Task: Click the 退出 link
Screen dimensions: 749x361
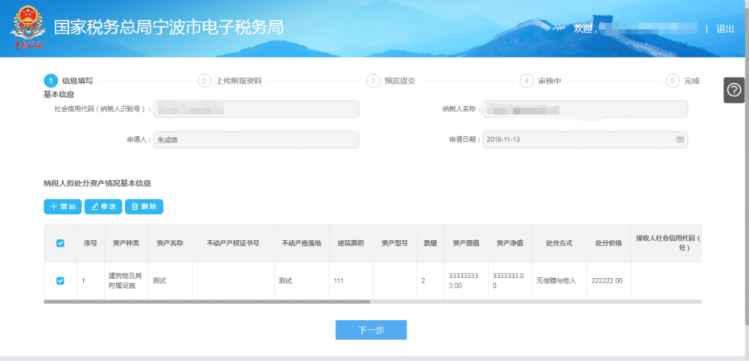Action: 725,28
